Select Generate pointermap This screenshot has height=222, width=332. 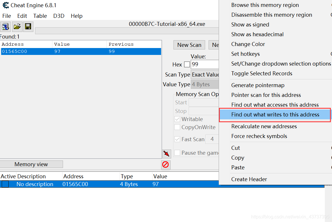point(258,85)
